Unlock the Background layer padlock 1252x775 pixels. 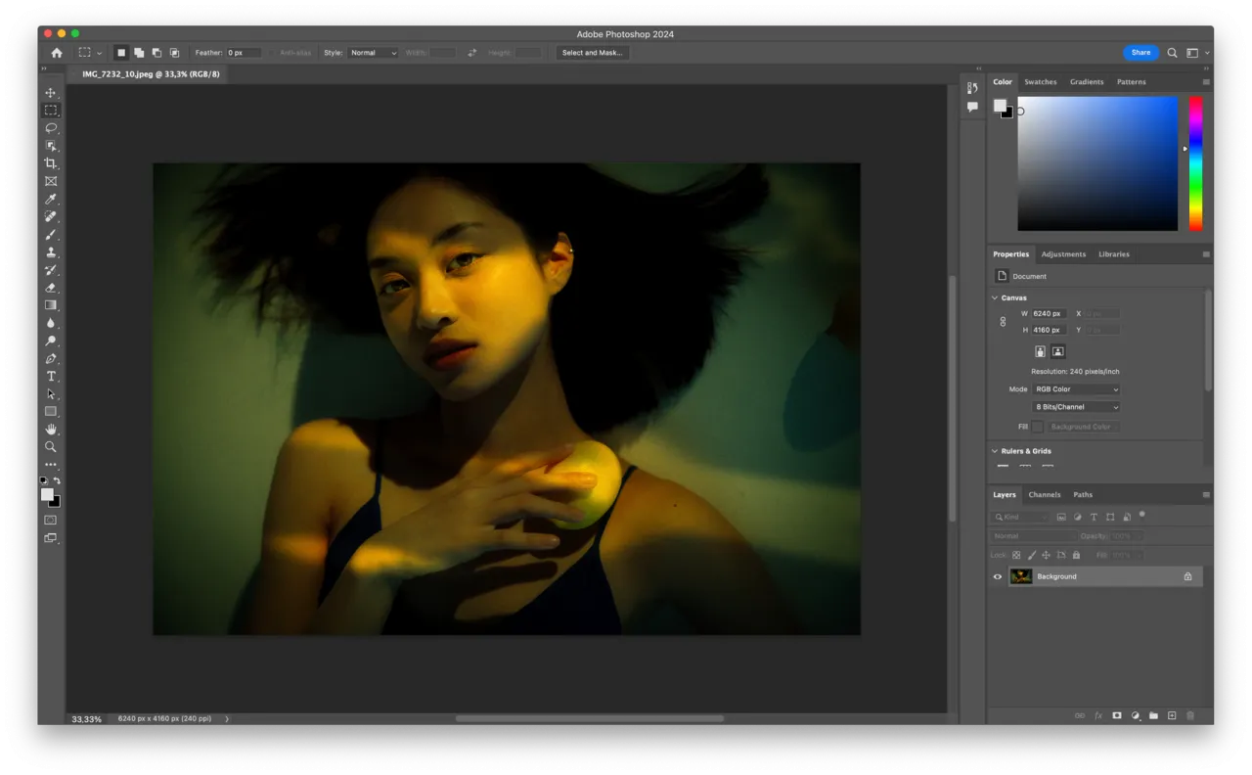tap(1187, 576)
